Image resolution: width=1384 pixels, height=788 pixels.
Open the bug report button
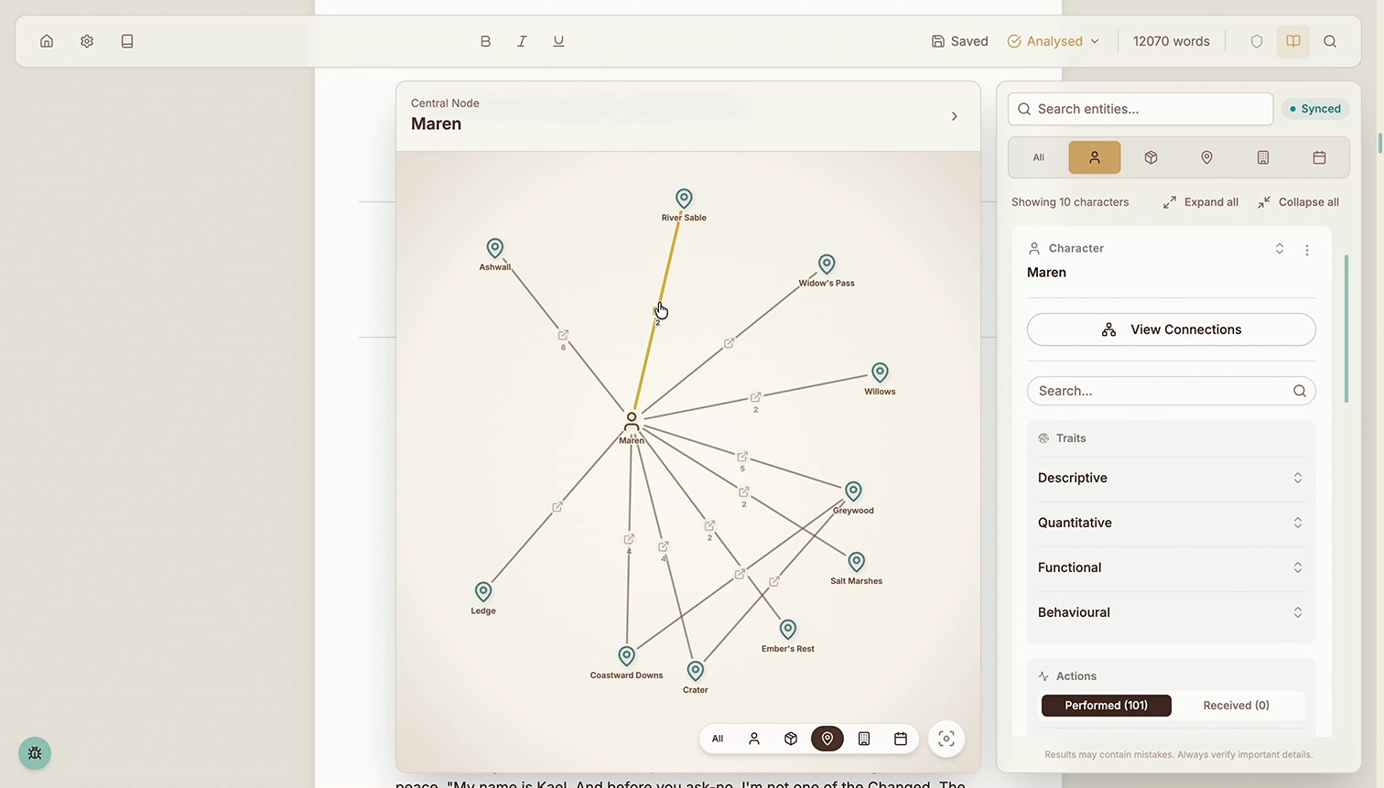(35, 753)
